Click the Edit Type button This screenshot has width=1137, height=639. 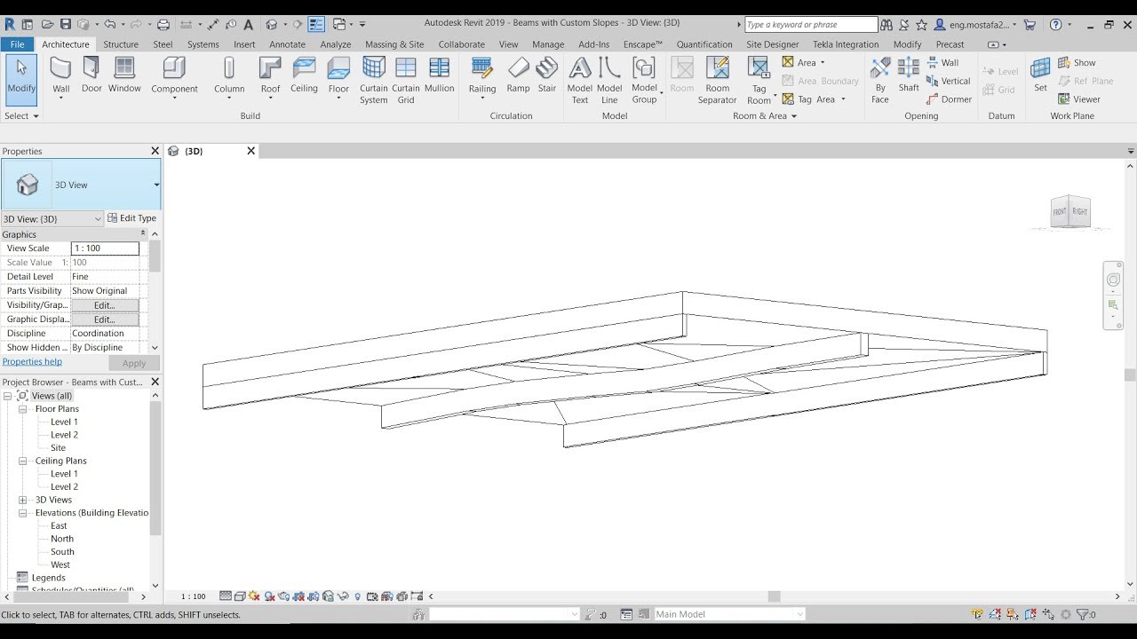[x=131, y=218]
